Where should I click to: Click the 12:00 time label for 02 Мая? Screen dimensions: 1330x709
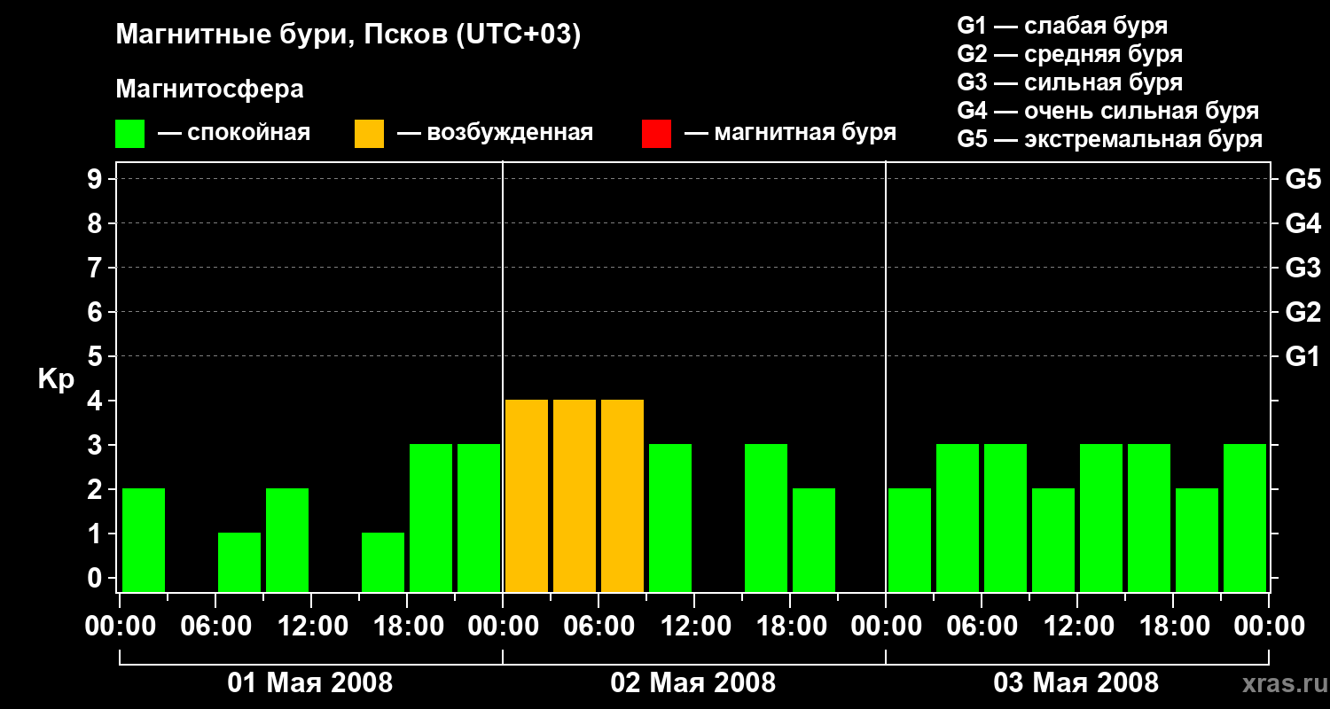click(x=694, y=627)
